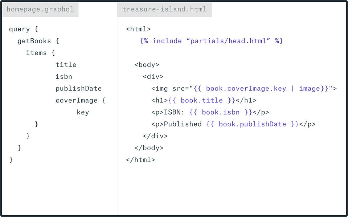Open the homepage.graphql tab
Screen dimensions: 348x217
pos(40,9)
